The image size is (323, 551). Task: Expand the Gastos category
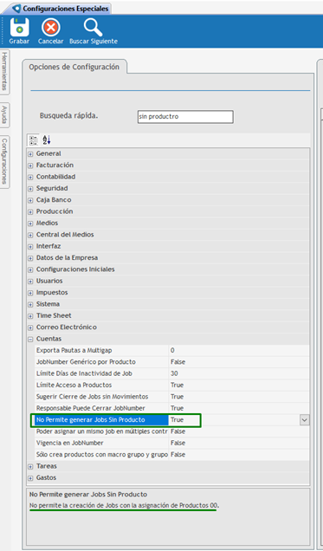30,478
